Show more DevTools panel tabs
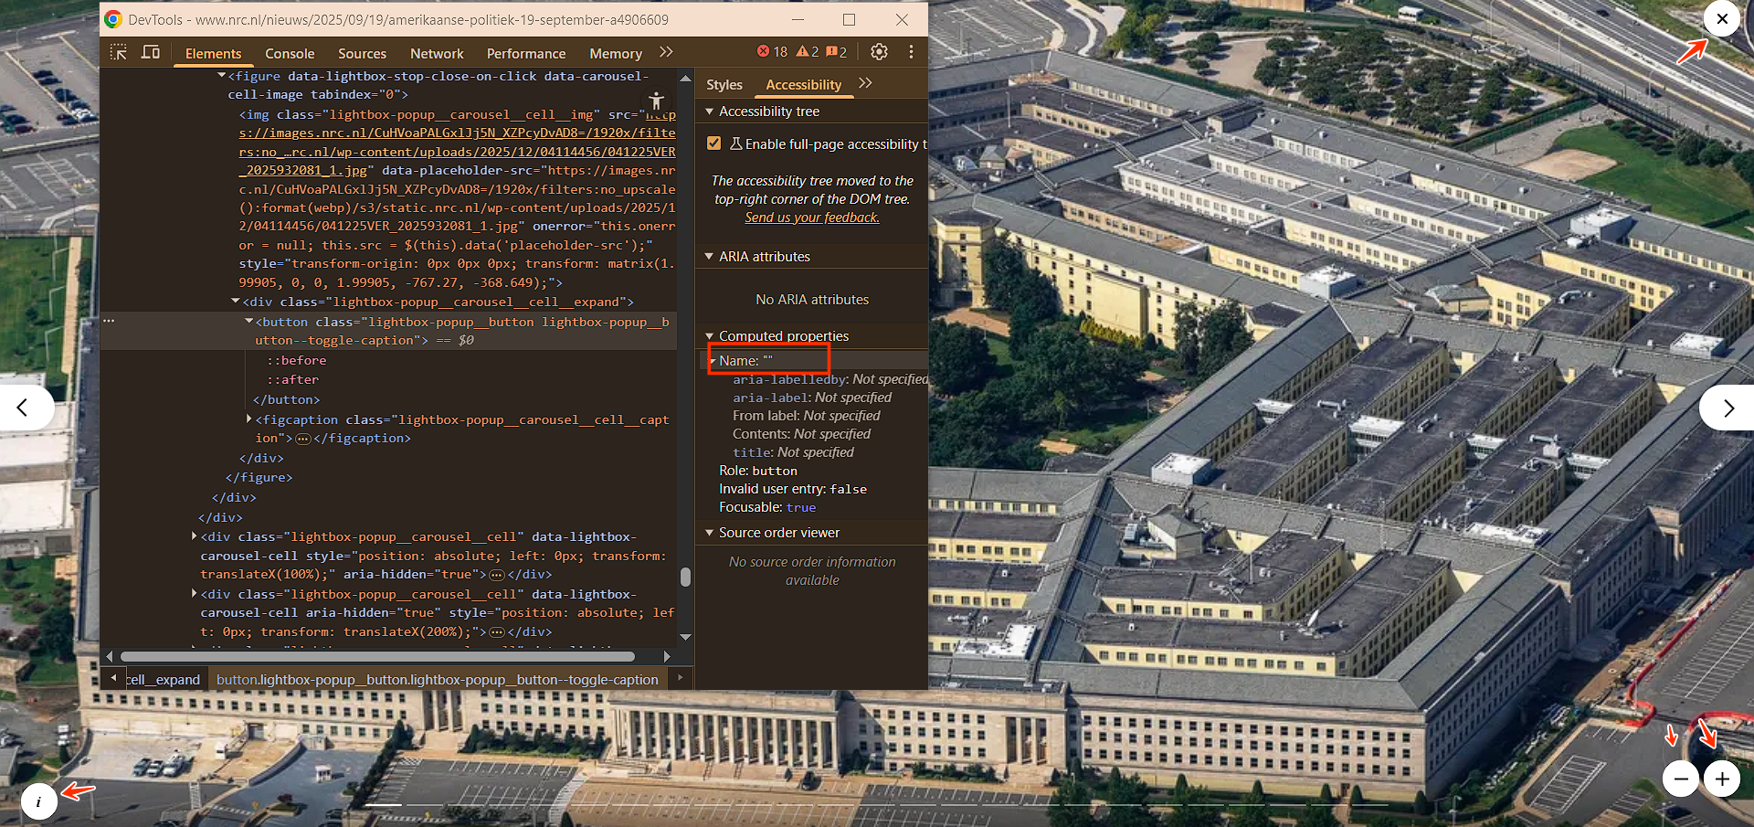Screen dimensions: 1754x827 click(666, 52)
